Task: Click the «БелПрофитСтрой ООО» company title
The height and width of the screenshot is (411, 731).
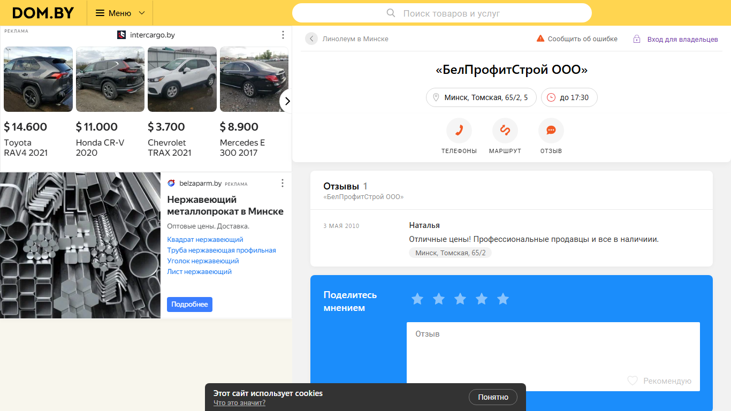Action: tap(512, 70)
